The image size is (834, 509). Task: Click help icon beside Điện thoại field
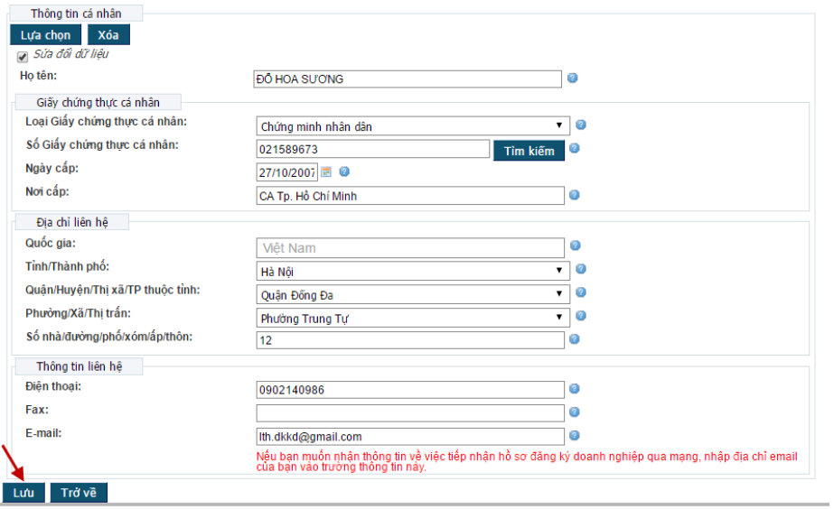(x=575, y=389)
